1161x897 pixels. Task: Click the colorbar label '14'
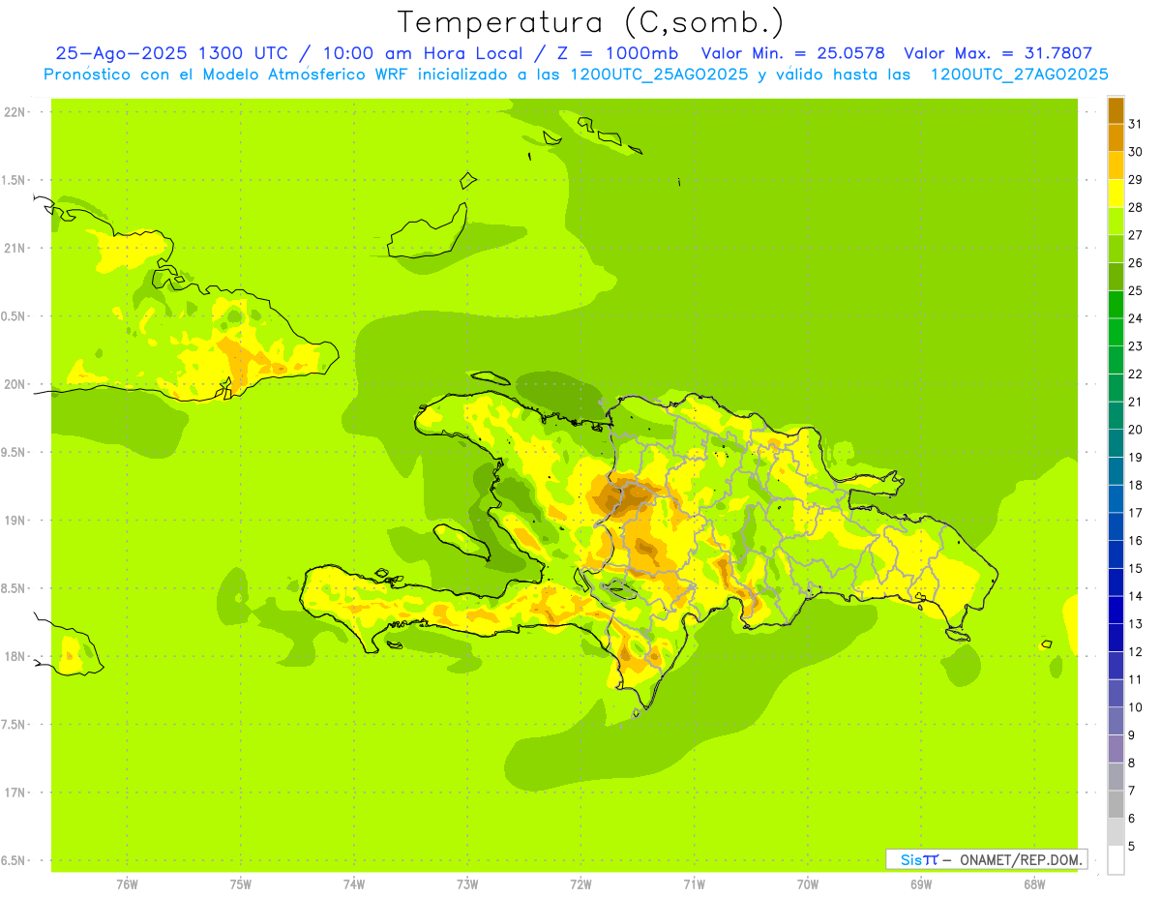(x=1135, y=596)
